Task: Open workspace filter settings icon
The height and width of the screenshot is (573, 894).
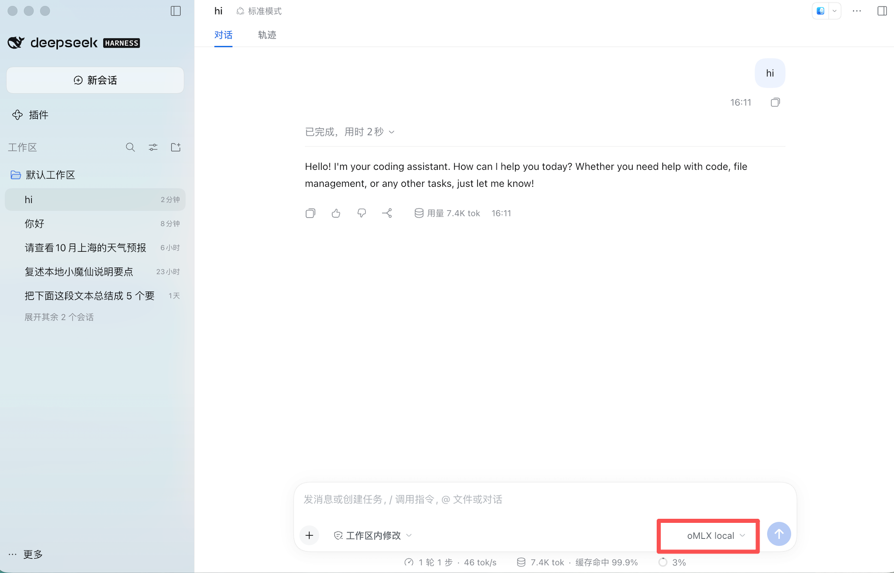Action: 153,147
